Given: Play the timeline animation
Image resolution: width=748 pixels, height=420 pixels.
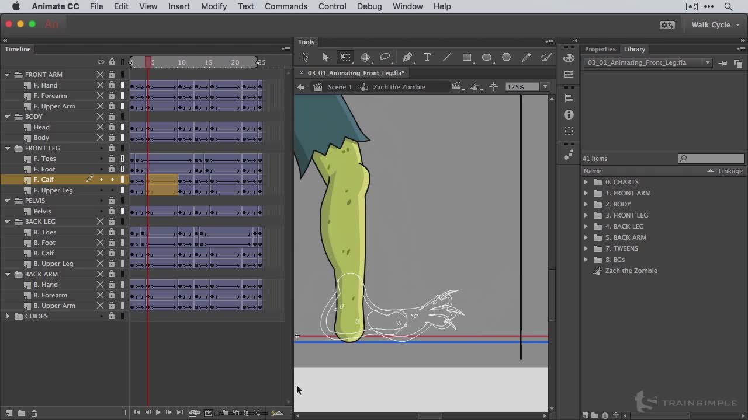Looking at the screenshot, I should 158,412.
